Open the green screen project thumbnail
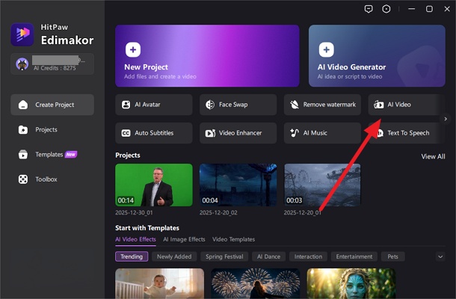 point(153,185)
